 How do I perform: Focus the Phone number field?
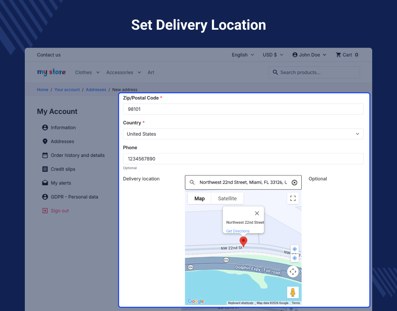[x=243, y=159]
